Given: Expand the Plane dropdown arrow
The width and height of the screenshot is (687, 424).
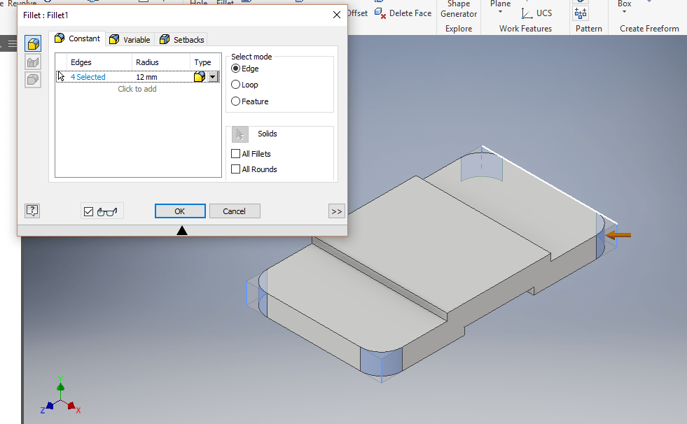Looking at the screenshot, I should [500, 13].
